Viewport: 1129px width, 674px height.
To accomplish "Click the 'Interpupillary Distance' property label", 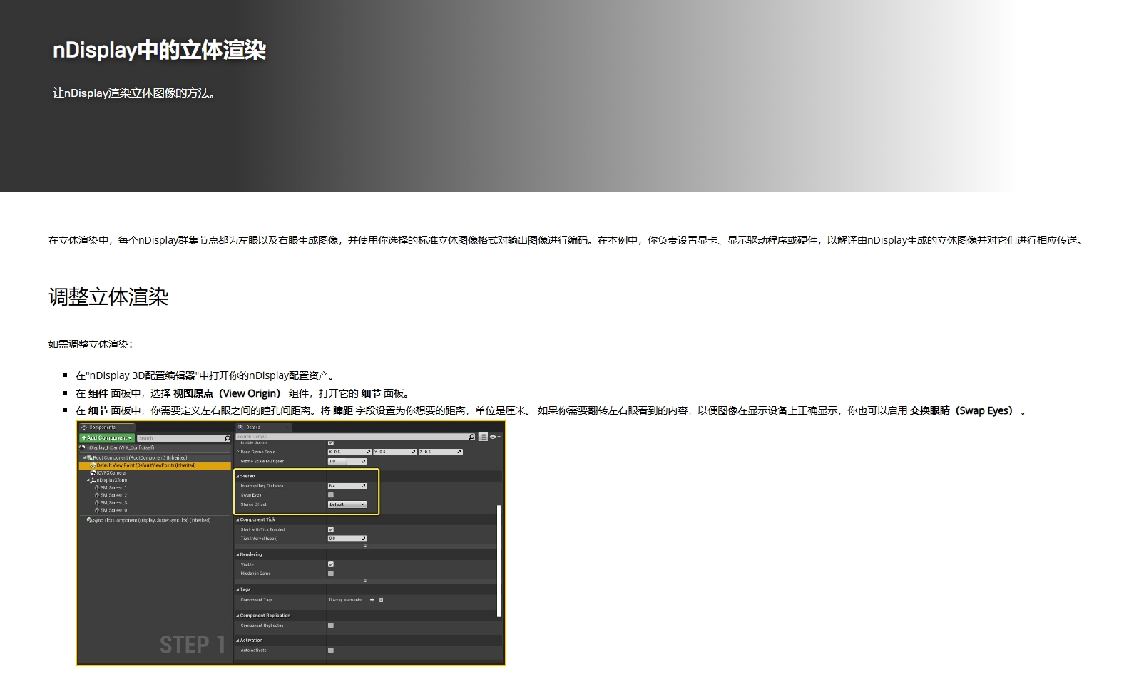I will (x=262, y=486).
